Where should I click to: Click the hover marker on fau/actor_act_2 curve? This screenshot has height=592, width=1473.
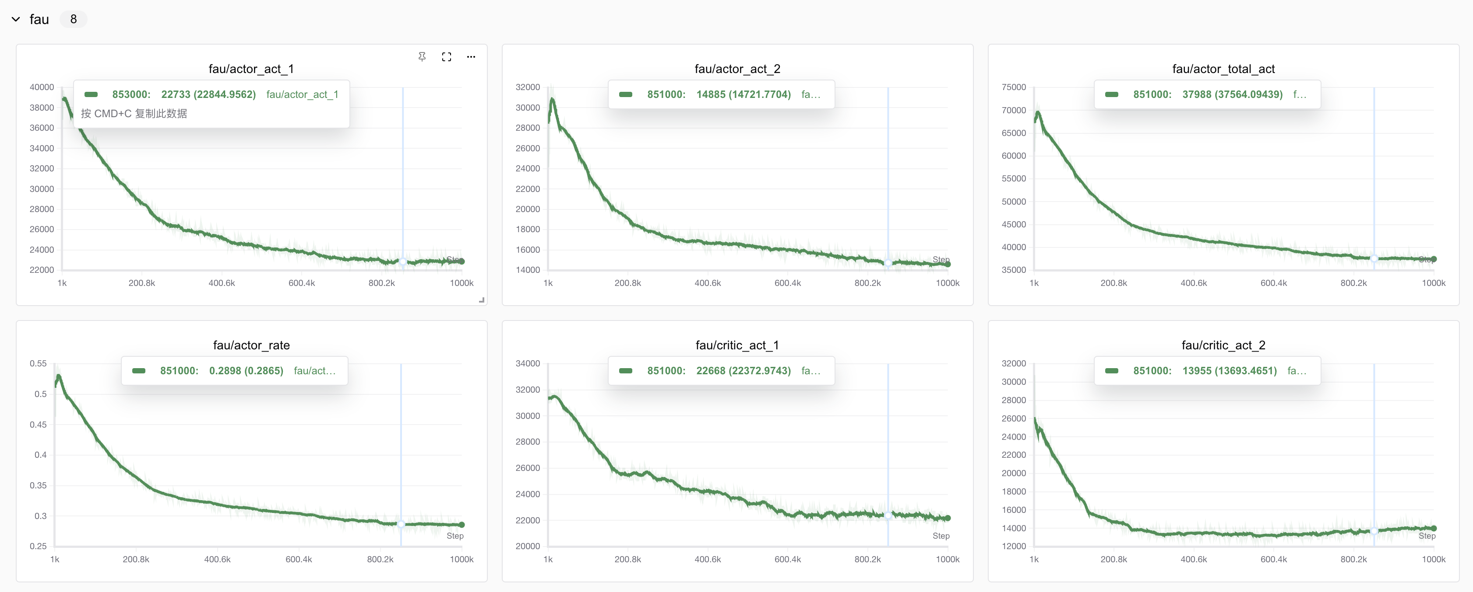pos(888,263)
